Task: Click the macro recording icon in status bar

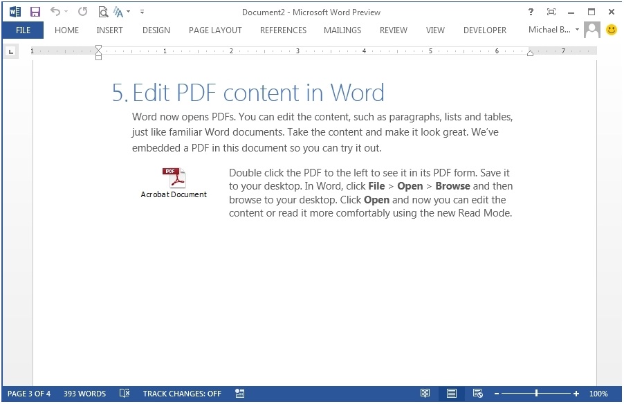Action: coord(239,394)
